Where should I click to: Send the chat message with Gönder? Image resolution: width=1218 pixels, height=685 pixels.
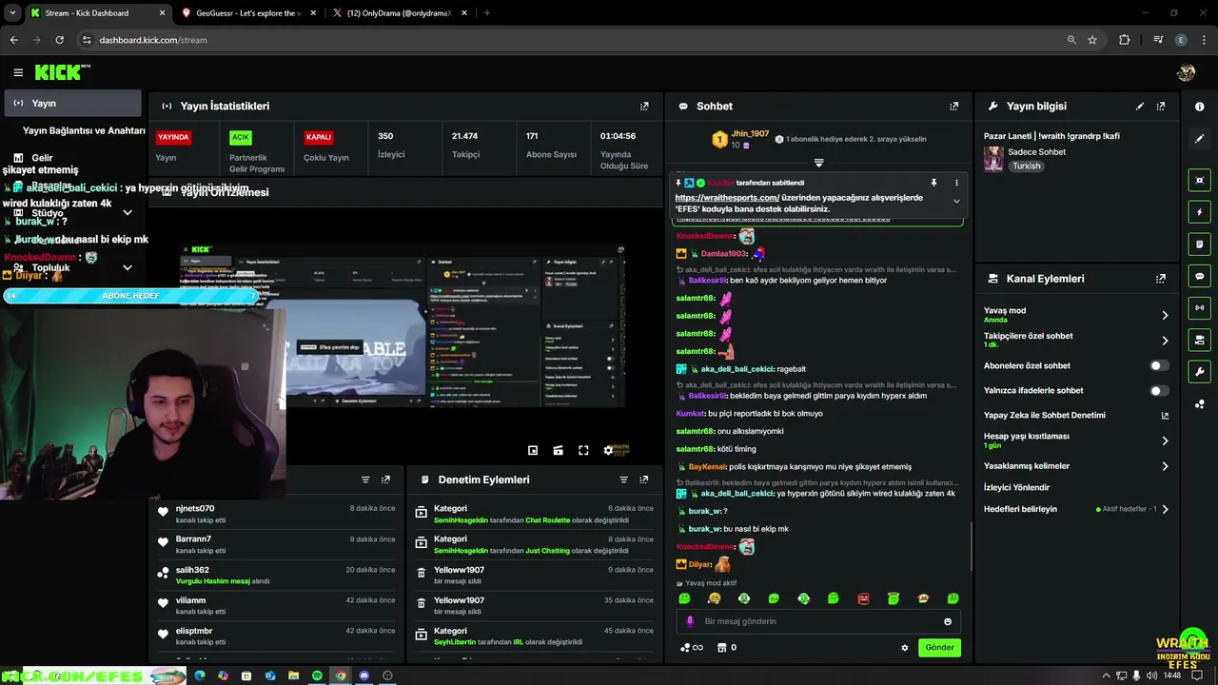click(x=939, y=648)
